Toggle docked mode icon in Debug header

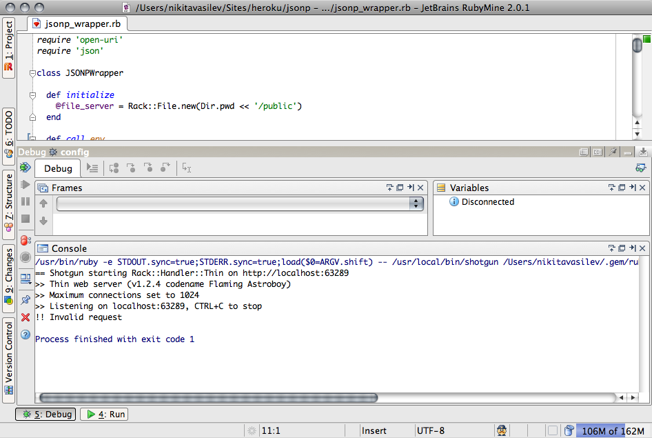pyautogui.click(x=598, y=152)
